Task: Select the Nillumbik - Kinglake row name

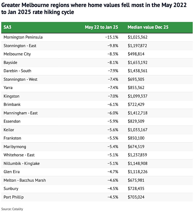Action: coord(21,163)
